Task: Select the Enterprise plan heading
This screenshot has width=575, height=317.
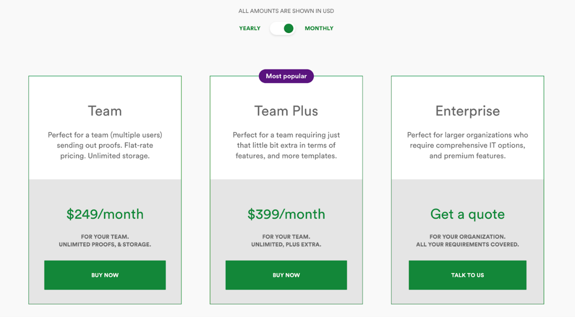Action: (467, 111)
